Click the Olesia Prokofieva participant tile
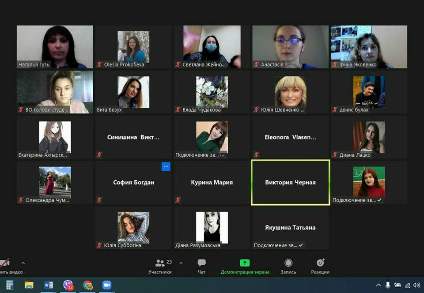The height and width of the screenshot is (293, 424). coord(133,47)
